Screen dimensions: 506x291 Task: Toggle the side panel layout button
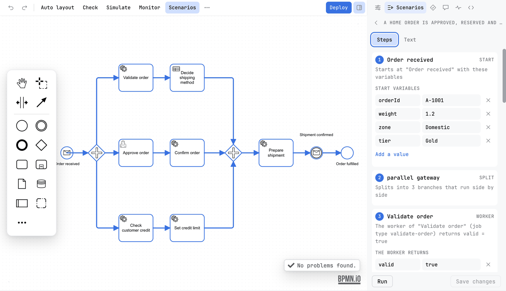coord(359,8)
